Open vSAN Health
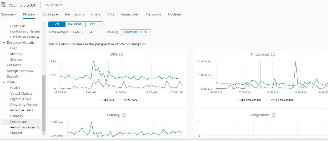This screenshot has width=328, height=141. pyautogui.click(x=15, y=88)
